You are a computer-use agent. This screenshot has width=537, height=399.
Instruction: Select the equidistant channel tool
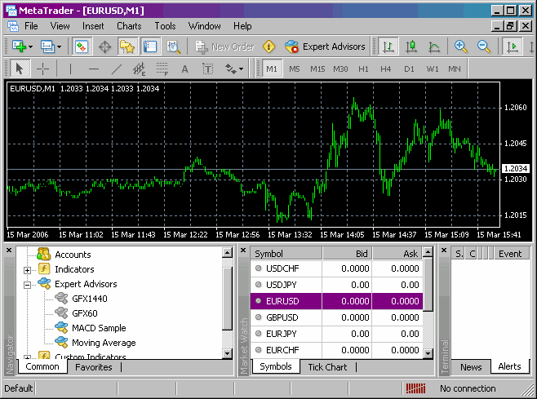[139, 69]
